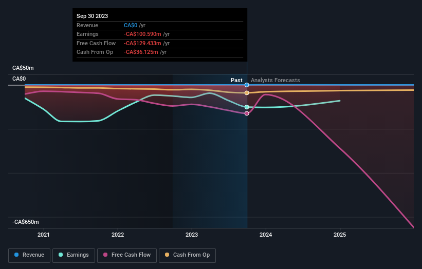This screenshot has width=422, height=269.
Task: Click the Cash From Op row label in tooltip
Action: pos(95,52)
